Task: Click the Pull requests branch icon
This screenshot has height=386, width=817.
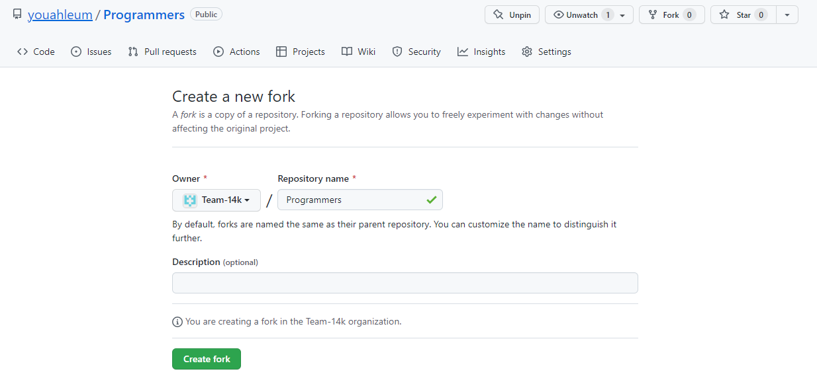Action: point(133,52)
